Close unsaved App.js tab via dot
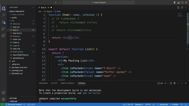This screenshot has height=106, width=189. pyautogui.click(x=51, y=7)
